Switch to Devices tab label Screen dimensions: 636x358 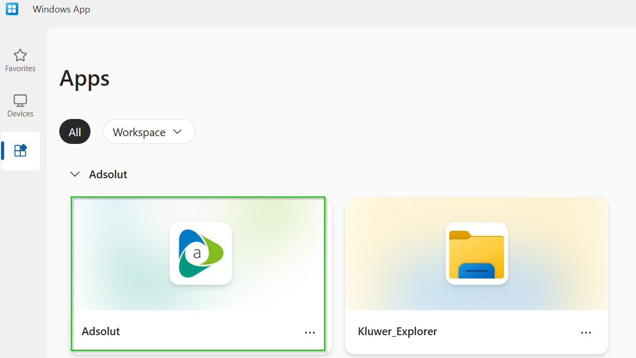coord(20,114)
